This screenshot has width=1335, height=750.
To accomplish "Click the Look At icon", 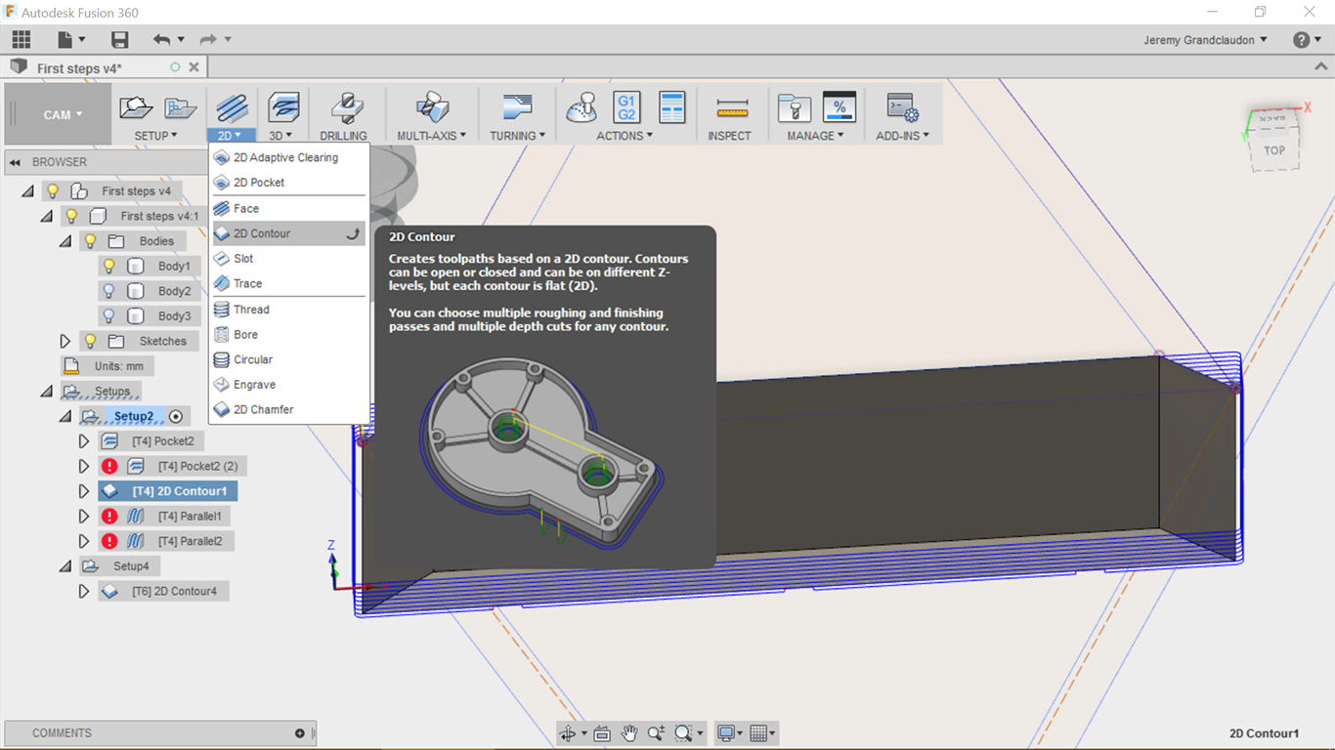I will click(x=602, y=733).
